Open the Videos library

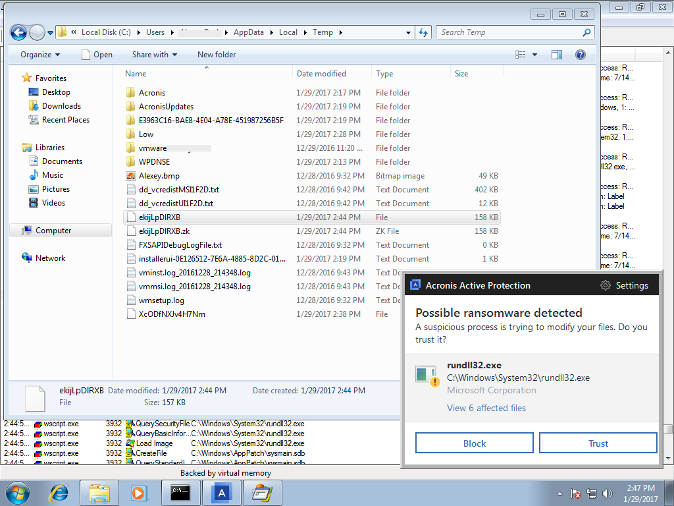pyautogui.click(x=53, y=203)
